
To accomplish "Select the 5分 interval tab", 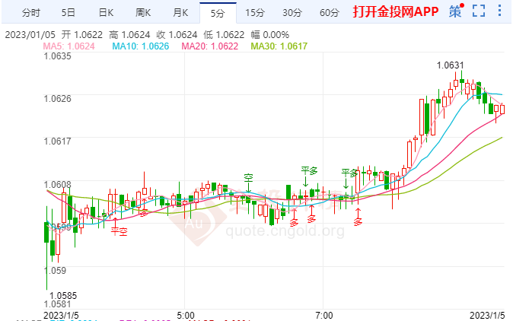I will pyautogui.click(x=218, y=13).
